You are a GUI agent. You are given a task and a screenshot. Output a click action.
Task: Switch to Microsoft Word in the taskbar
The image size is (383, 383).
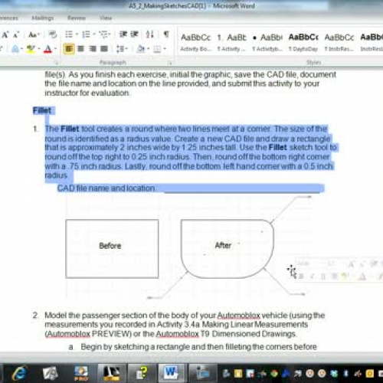171,373
